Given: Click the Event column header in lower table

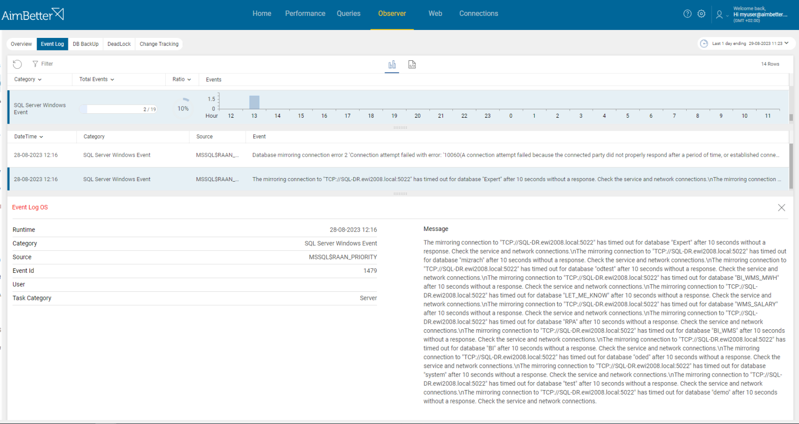Looking at the screenshot, I should [x=259, y=137].
